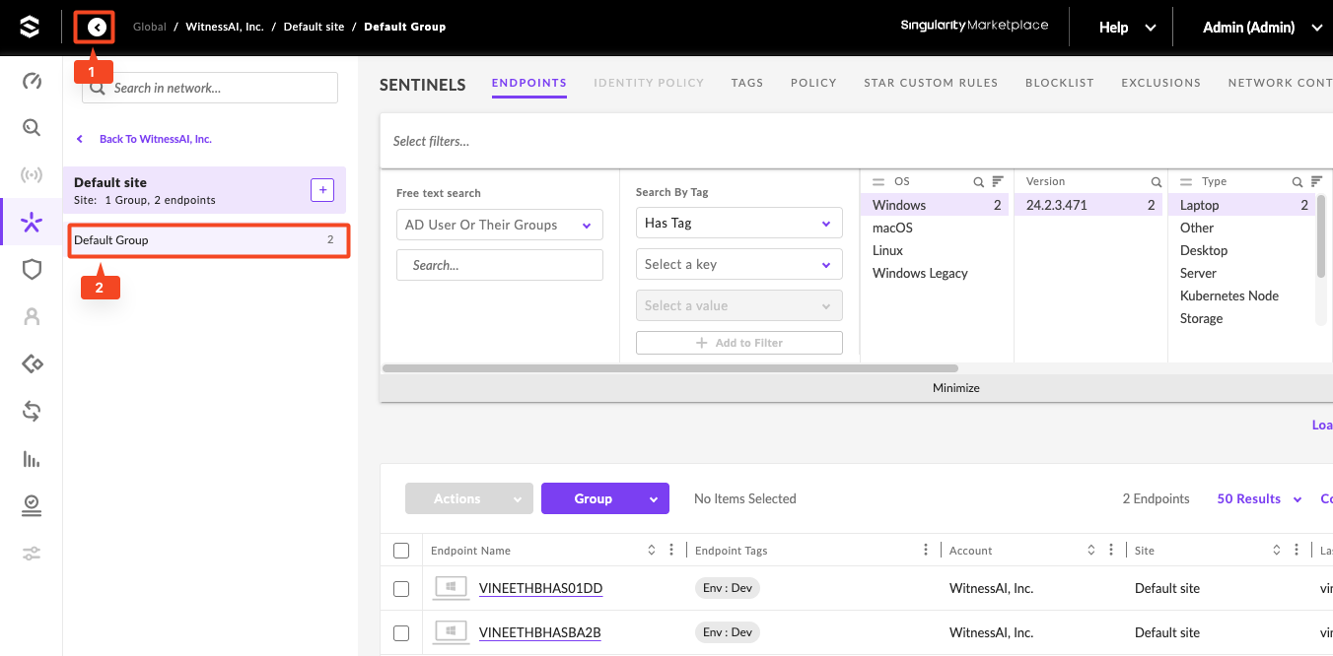Click Back To WitnessAI, Inc. link
Image resolution: width=1333 pixels, height=656 pixels.
[x=155, y=139]
